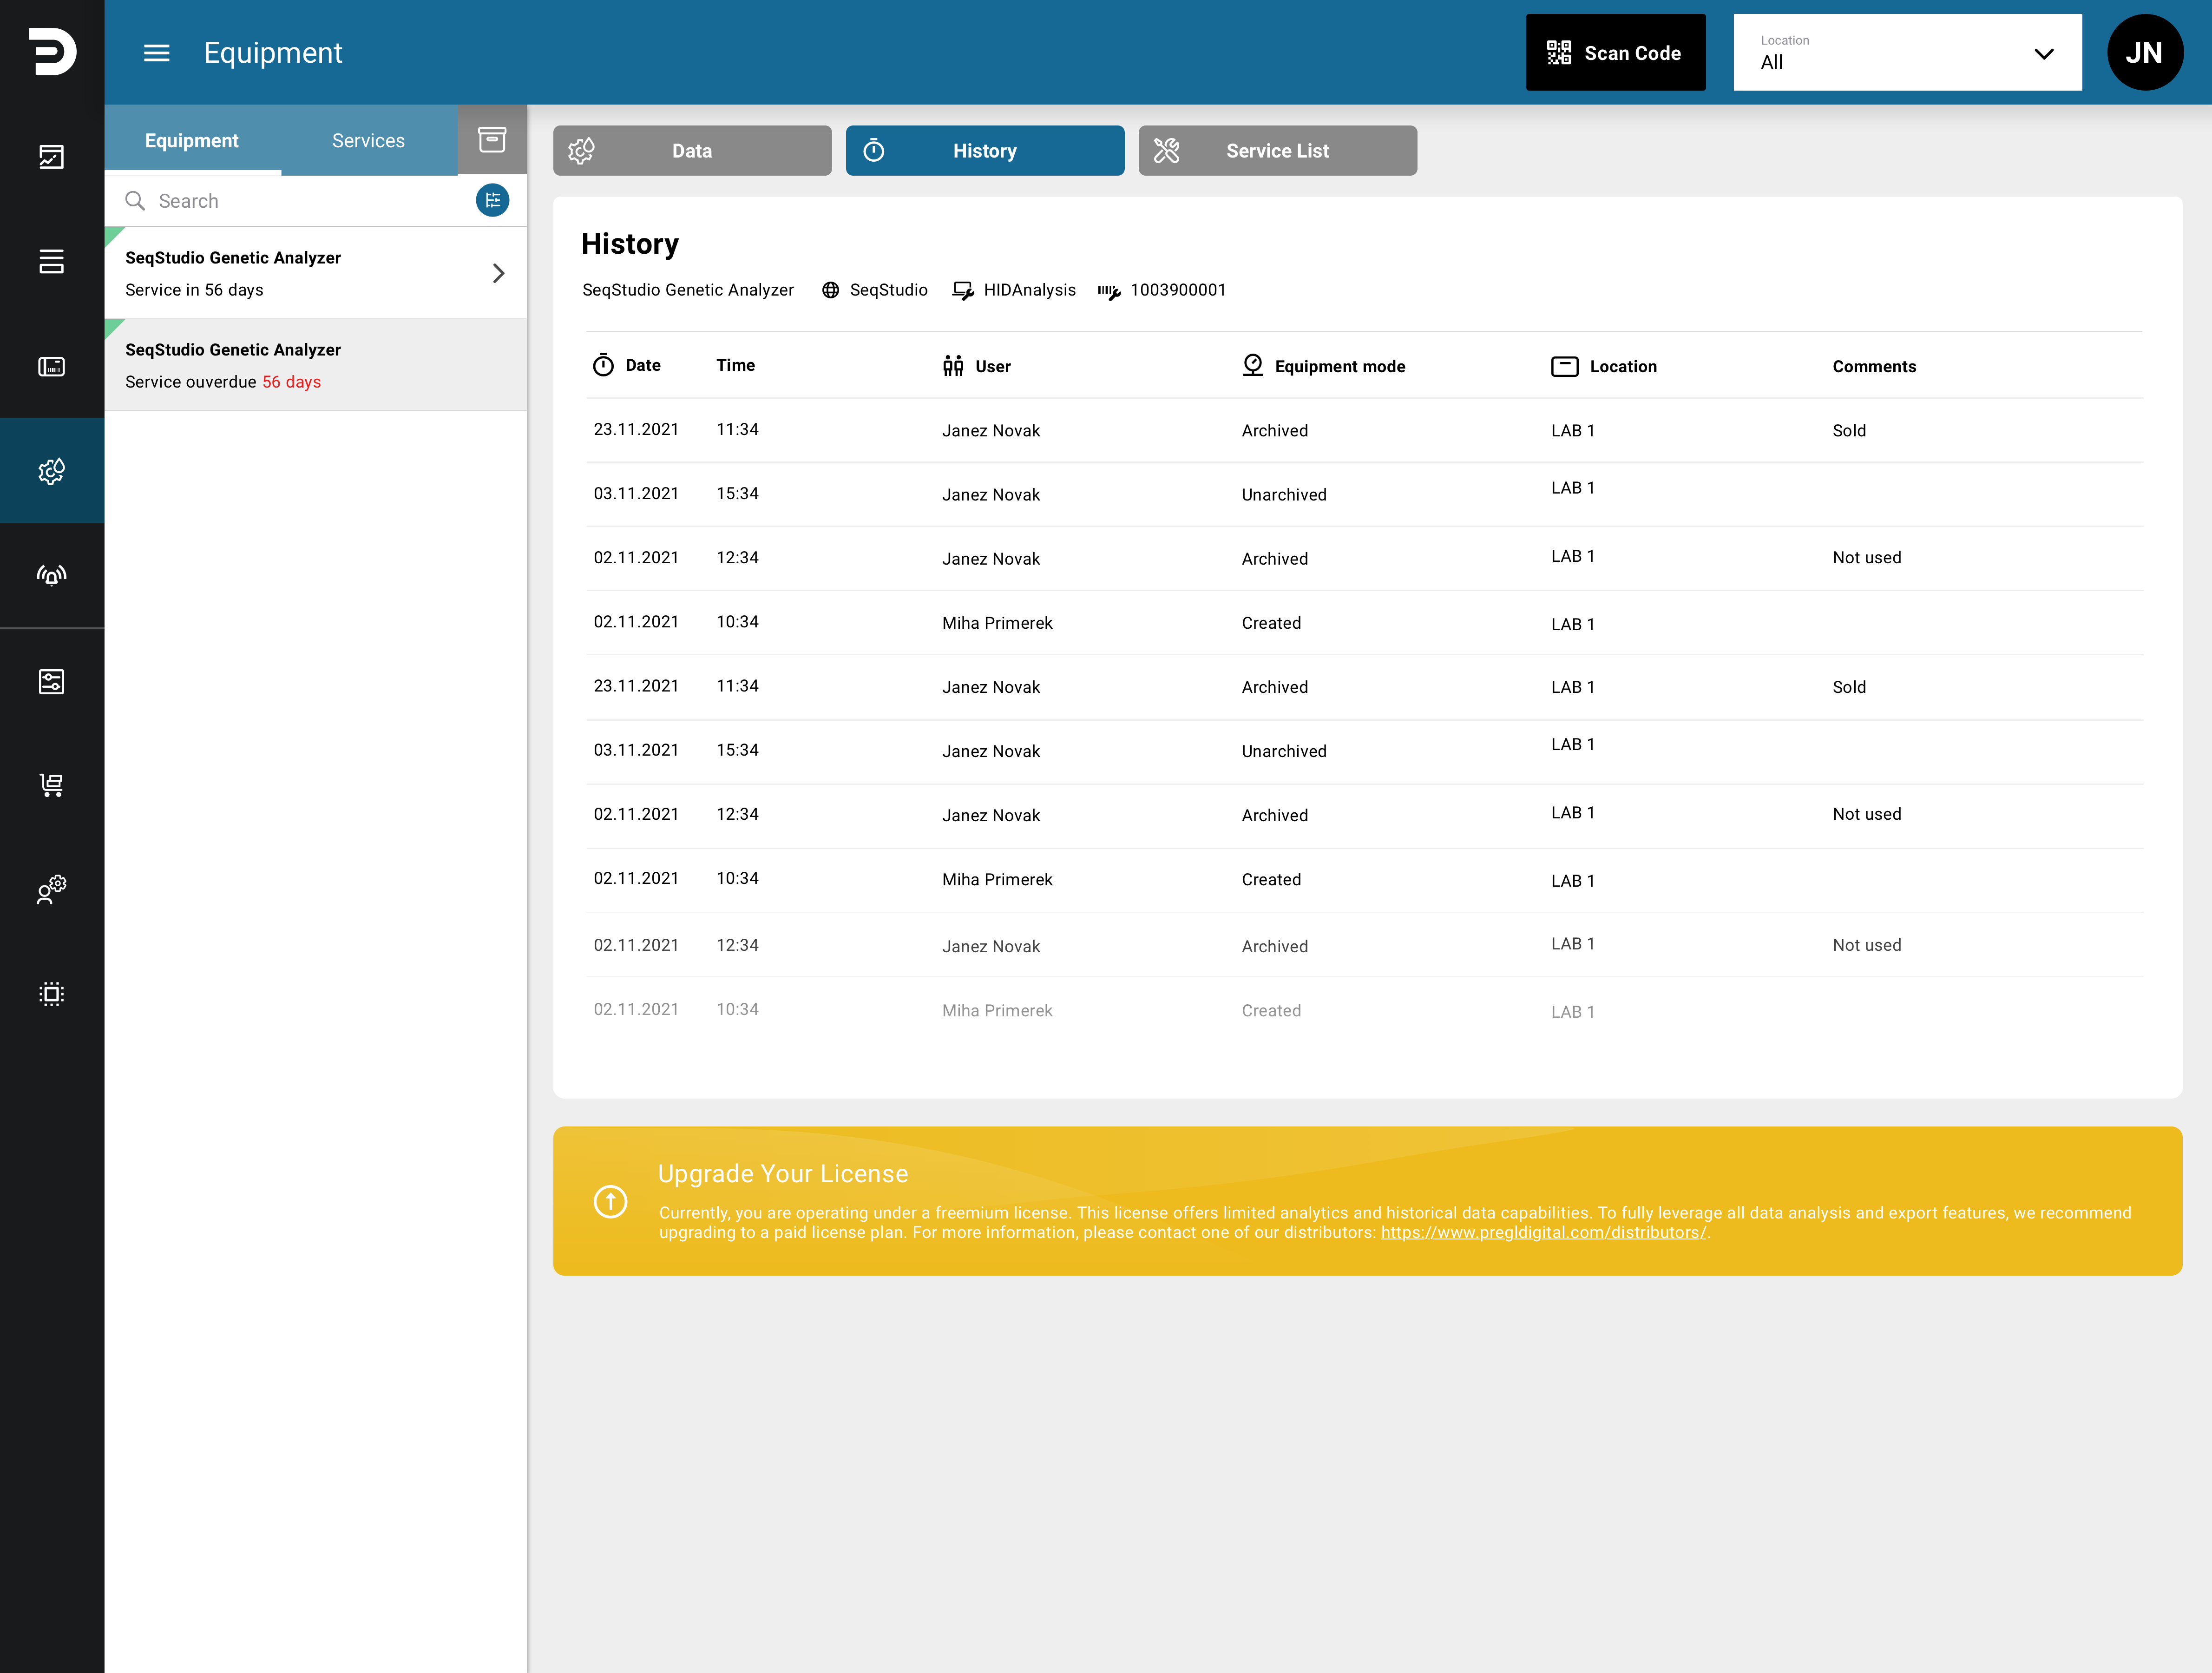
Task: Click the first Not used comment
Action: pyautogui.click(x=1866, y=557)
